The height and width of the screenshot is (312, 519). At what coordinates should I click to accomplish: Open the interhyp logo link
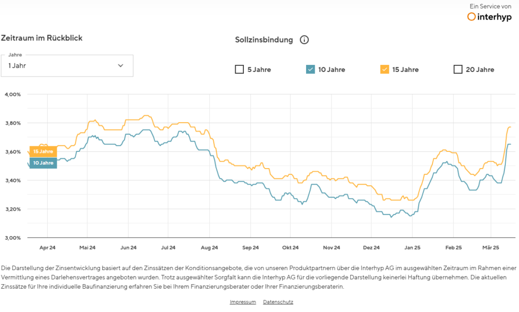point(489,17)
